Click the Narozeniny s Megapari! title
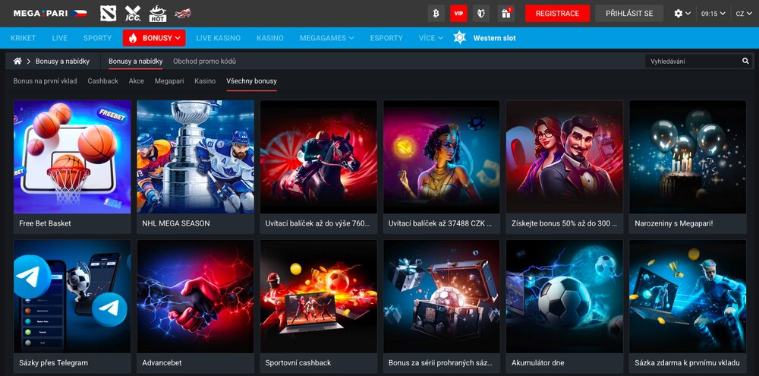759x376 pixels. point(674,224)
